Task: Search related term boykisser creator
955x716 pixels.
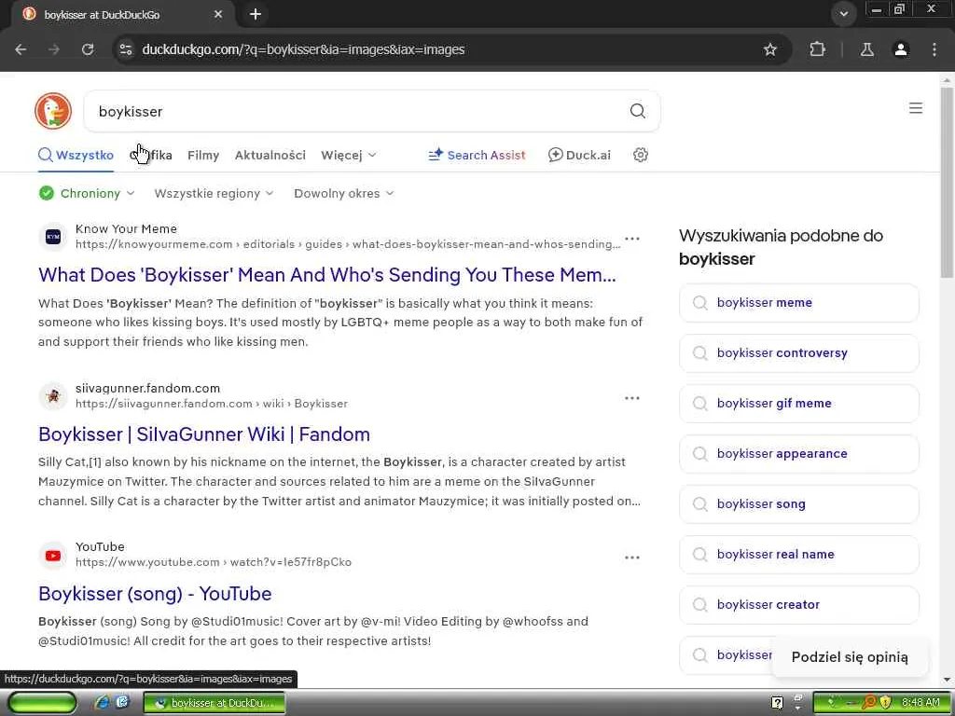Action: 798,604
